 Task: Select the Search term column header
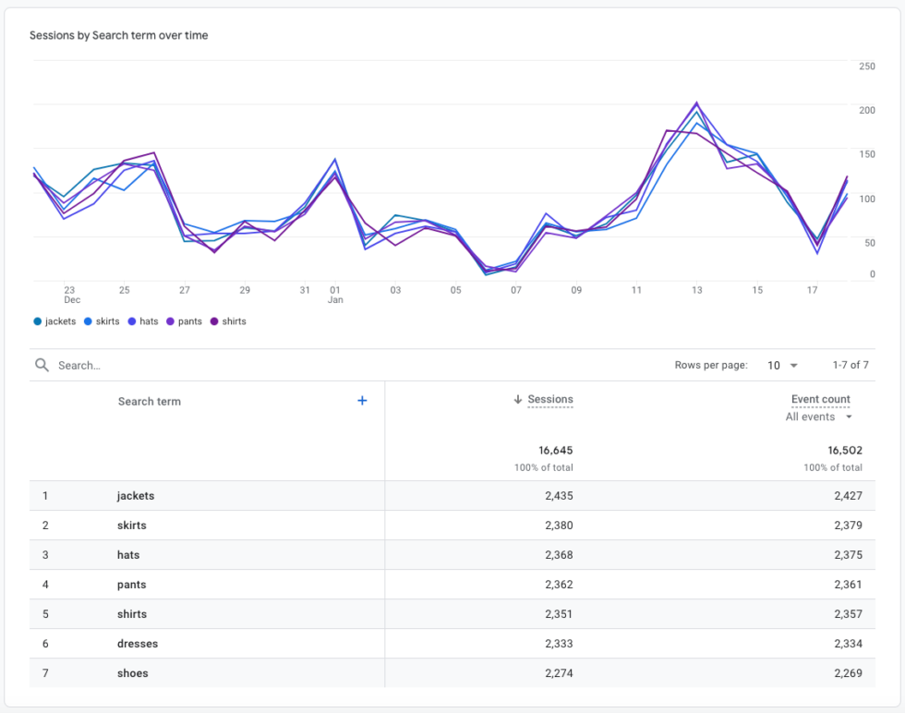(149, 401)
